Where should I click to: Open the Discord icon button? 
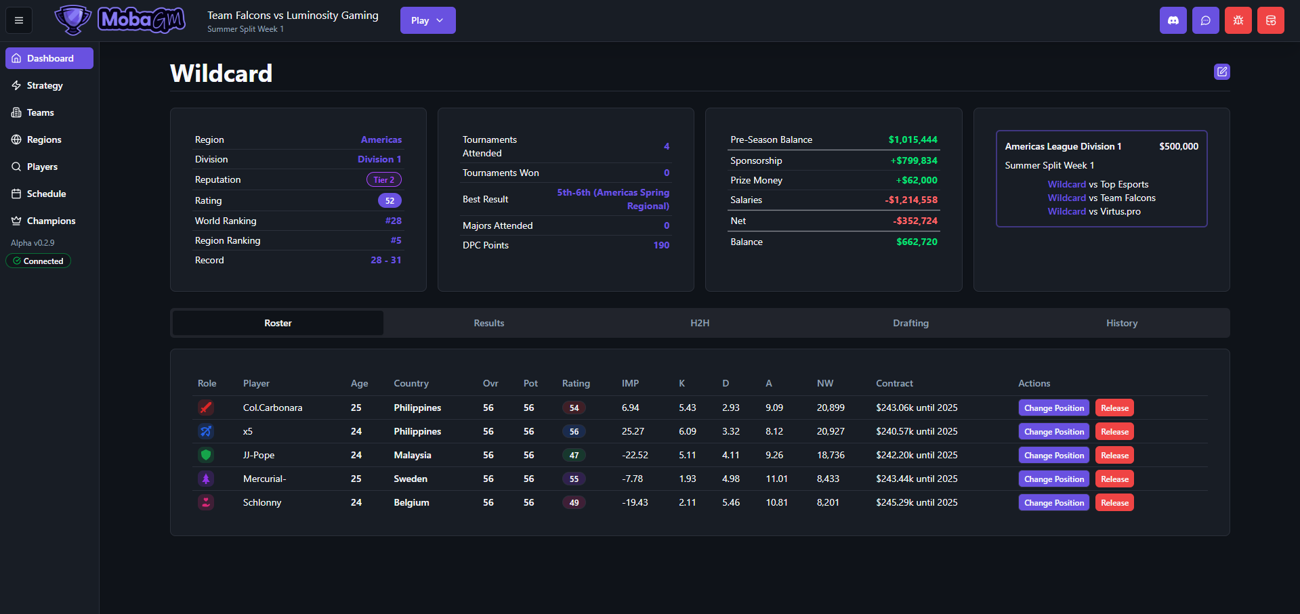pyautogui.click(x=1173, y=20)
